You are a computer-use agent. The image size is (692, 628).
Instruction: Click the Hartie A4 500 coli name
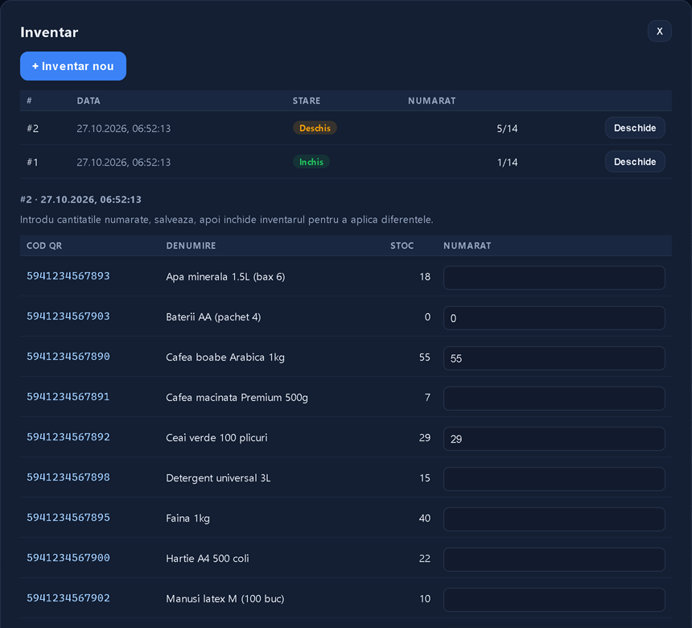point(208,559)
